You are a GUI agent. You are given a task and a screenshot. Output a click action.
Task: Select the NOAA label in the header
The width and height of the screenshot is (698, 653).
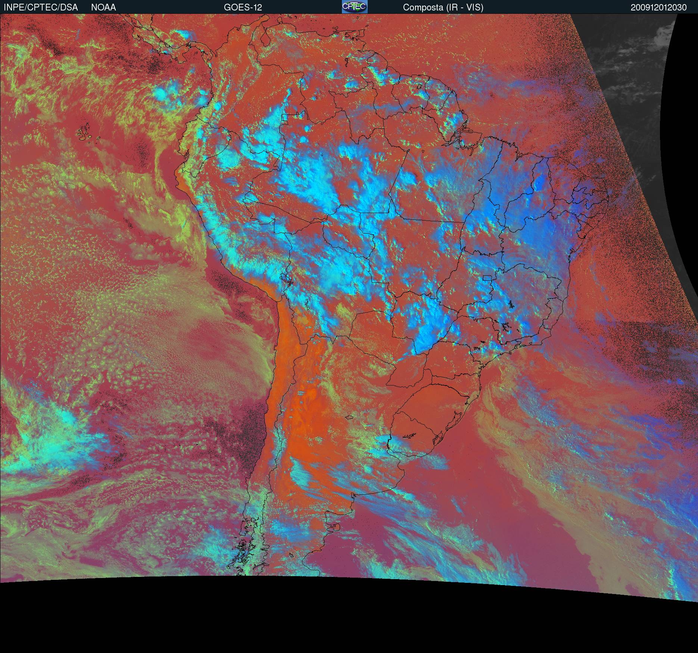pyautogui.click(x=103, y=7)
